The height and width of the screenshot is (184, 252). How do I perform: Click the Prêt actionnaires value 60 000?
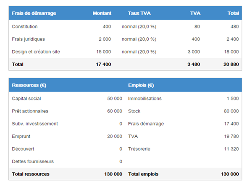115,111
